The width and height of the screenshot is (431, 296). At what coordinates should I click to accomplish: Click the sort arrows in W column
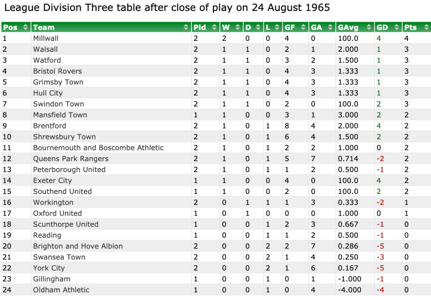click(238, 27)
